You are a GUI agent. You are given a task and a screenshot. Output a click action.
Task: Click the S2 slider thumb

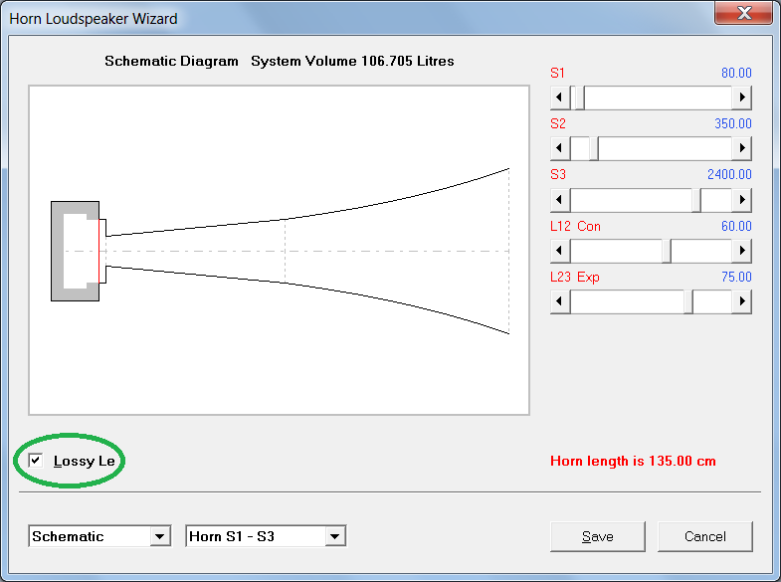click(x=594, y=148)
